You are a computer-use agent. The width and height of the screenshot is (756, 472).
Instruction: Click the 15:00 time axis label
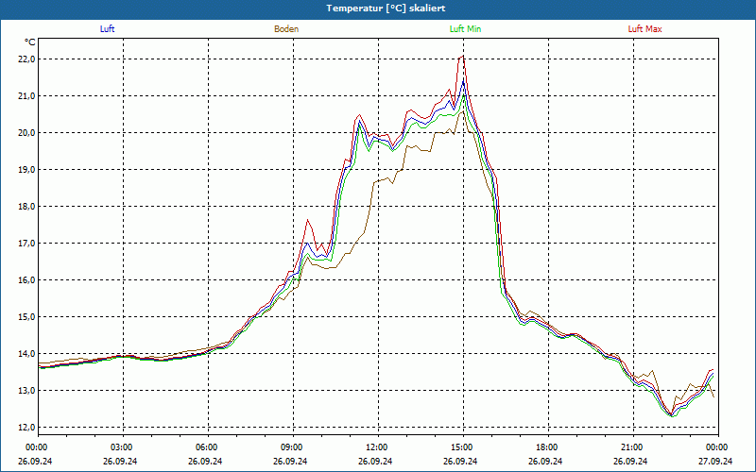463,447
